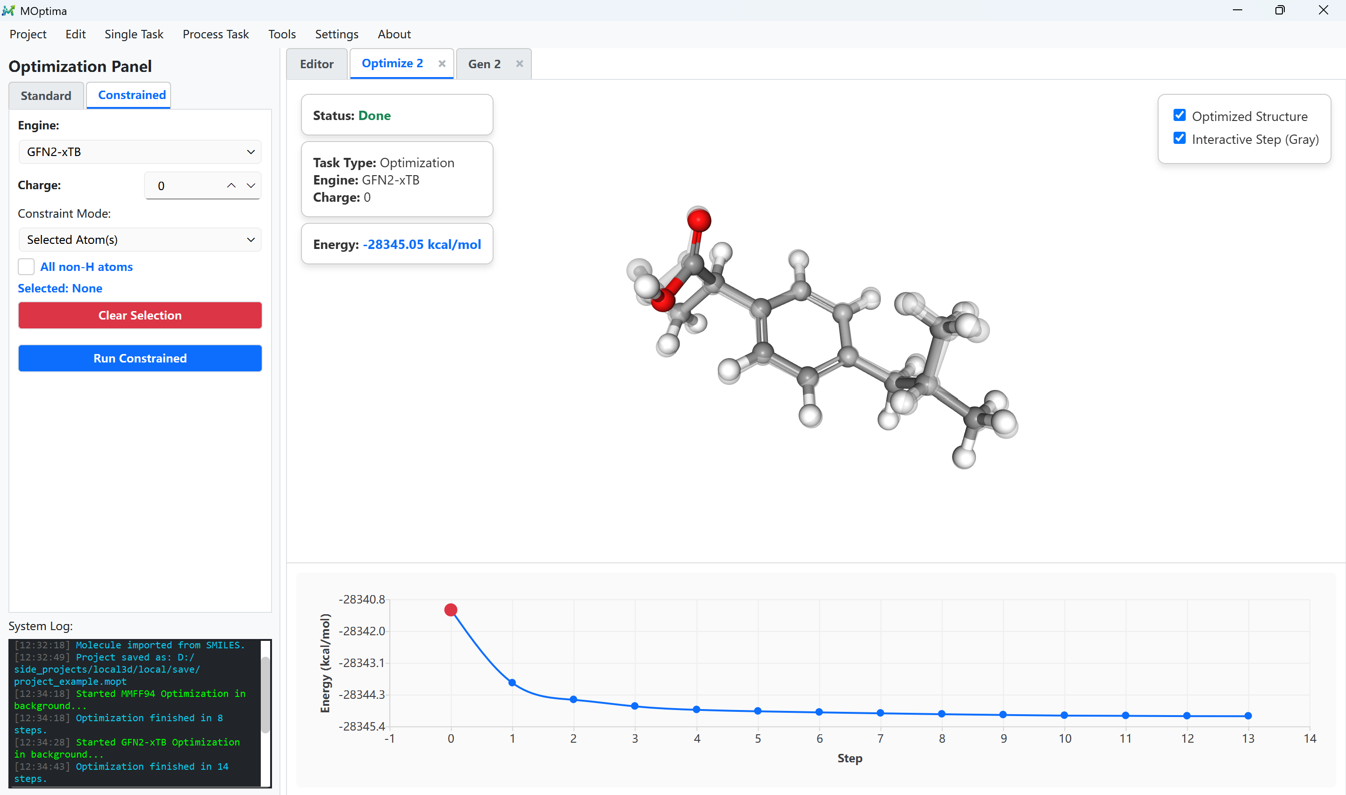Select the step 9 point on energy chart
1346x795 pixels.
(x=1003, y=715)
